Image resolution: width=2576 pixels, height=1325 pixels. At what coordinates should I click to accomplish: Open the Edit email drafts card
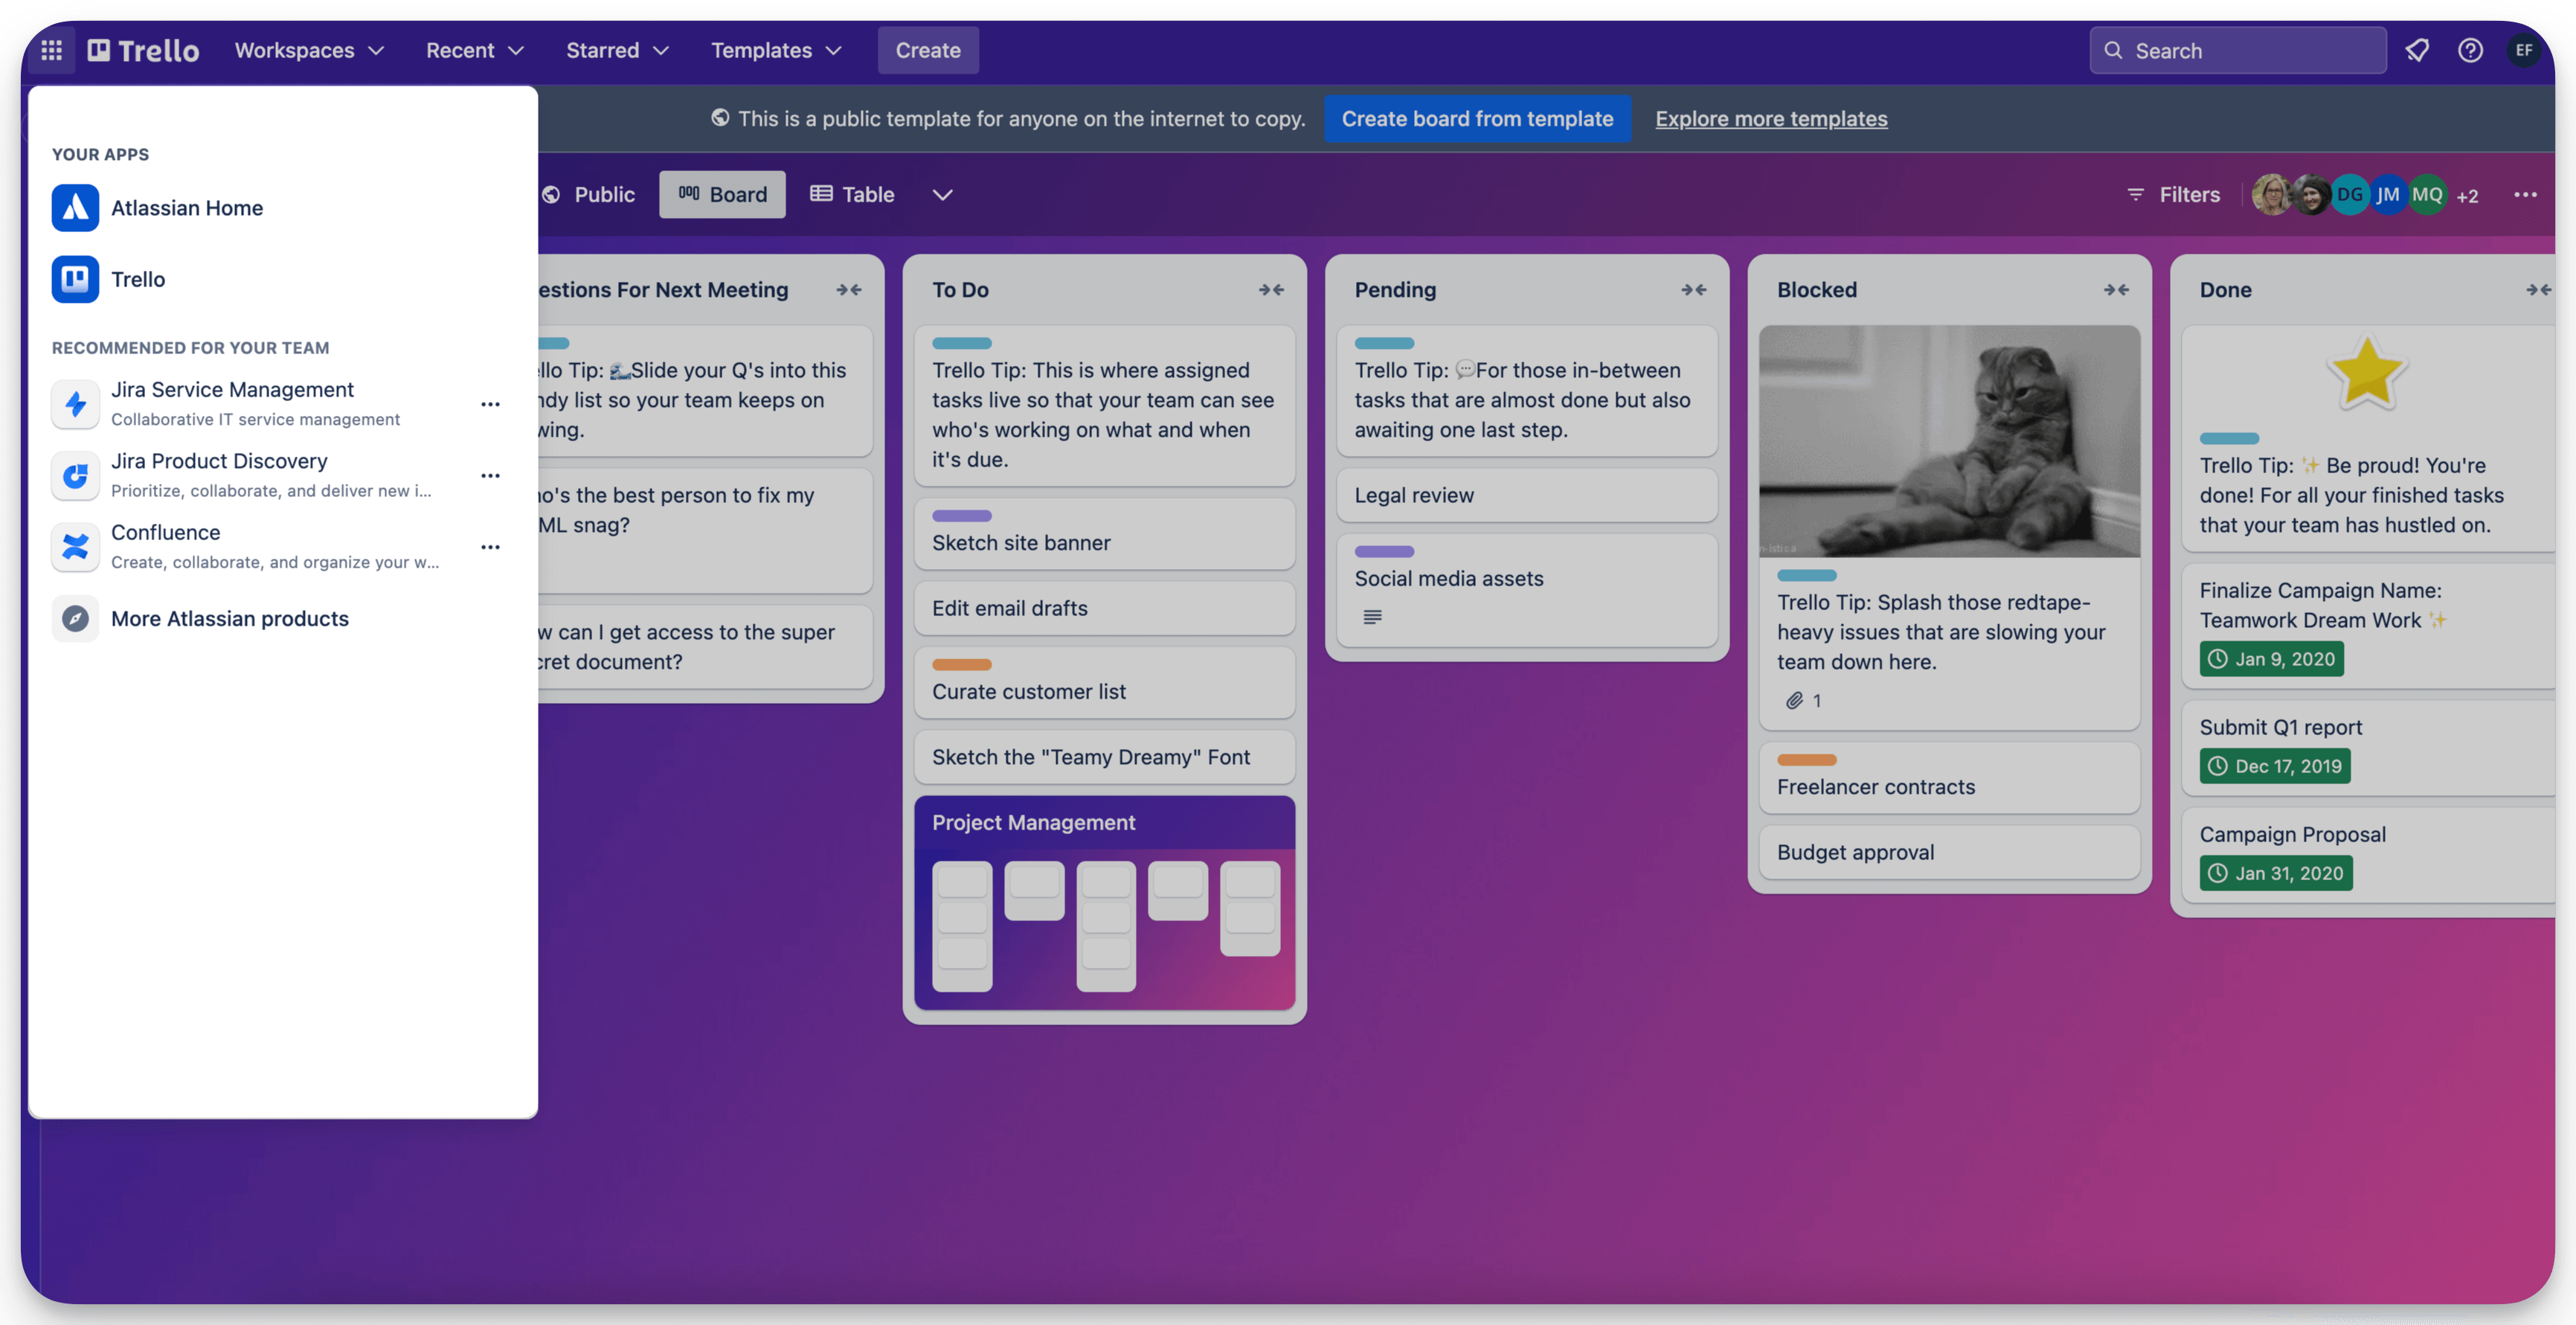[x=1104, y=608]
